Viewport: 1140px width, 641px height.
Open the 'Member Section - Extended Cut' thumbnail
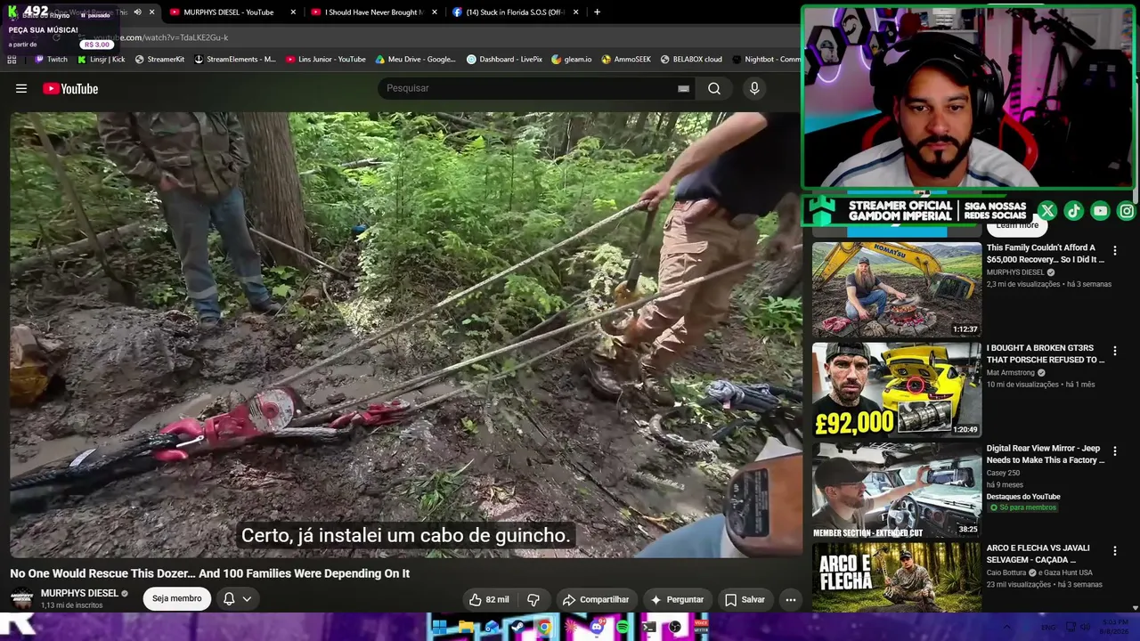click(x=897, y=491)
